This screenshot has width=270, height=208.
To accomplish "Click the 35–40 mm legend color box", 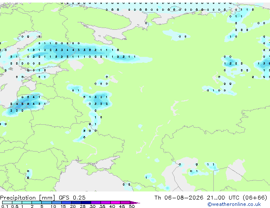I will [x=105, y=202].
